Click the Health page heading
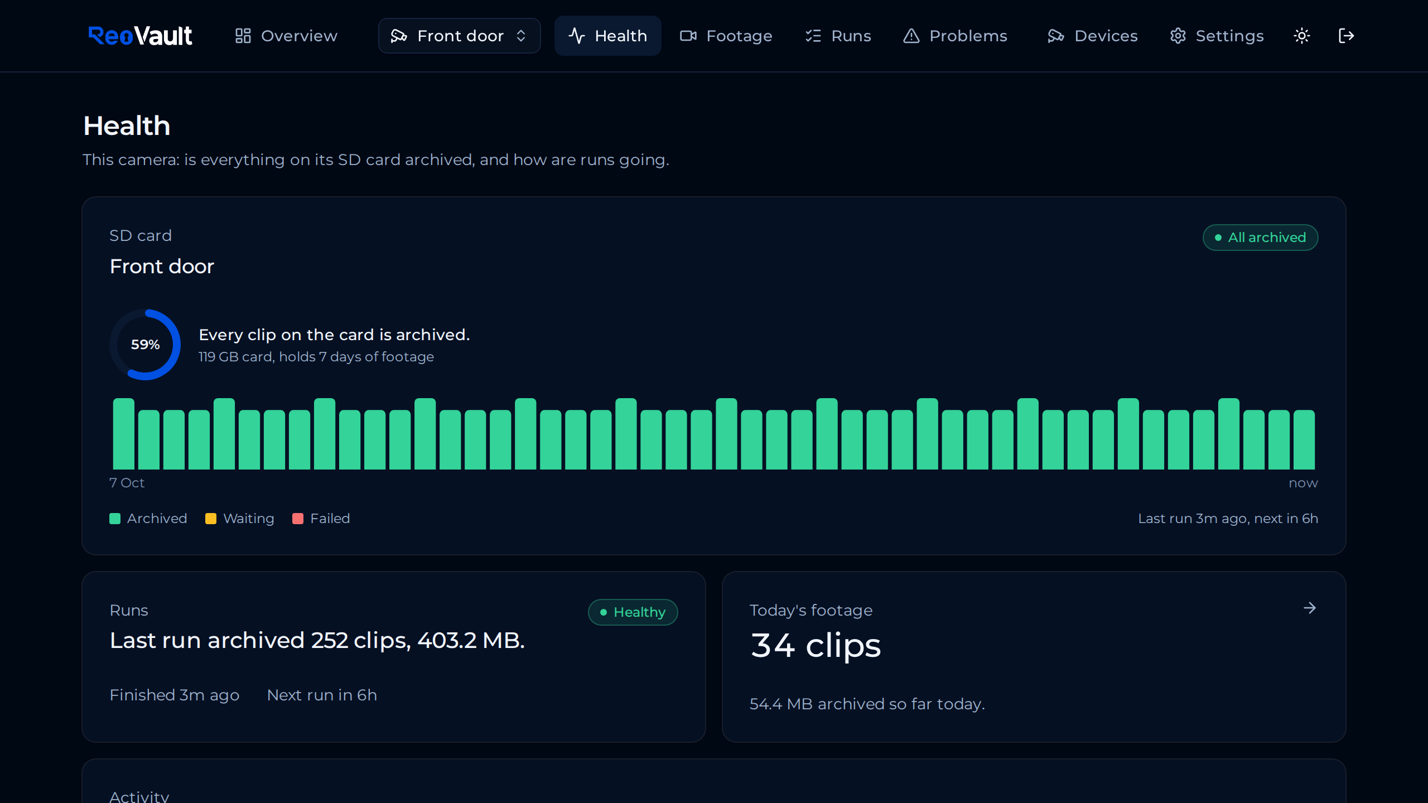This screenshot has height=803, width=1428. tap(127, 125)
